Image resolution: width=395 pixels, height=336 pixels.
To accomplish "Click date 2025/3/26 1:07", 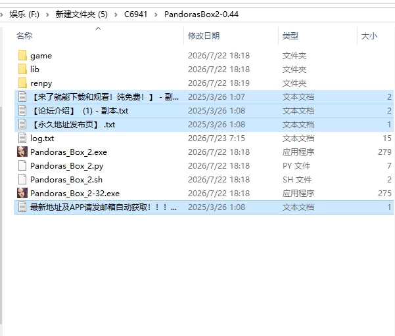I will pos(216,97).
